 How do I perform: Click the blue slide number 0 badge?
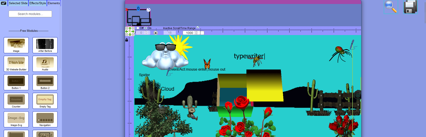(138, 8)
